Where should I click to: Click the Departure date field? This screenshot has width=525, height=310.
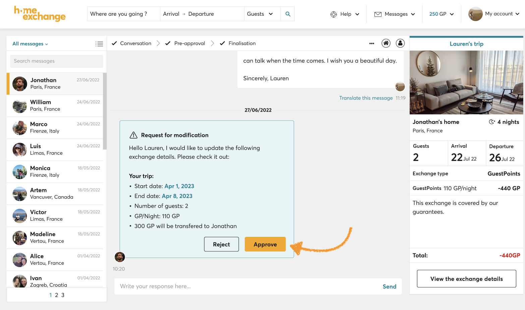(x=201, y=14)
